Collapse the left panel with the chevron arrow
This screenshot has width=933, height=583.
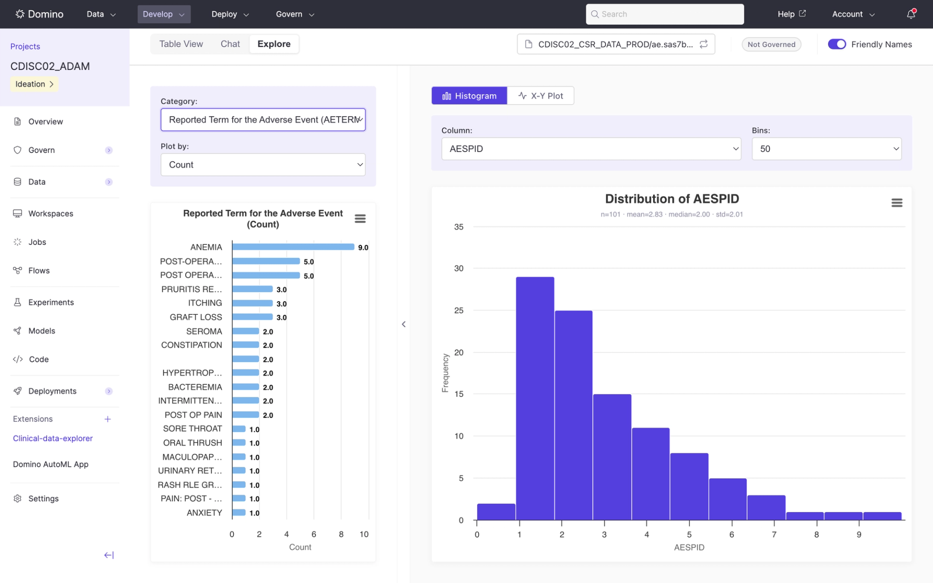point(403,324)
